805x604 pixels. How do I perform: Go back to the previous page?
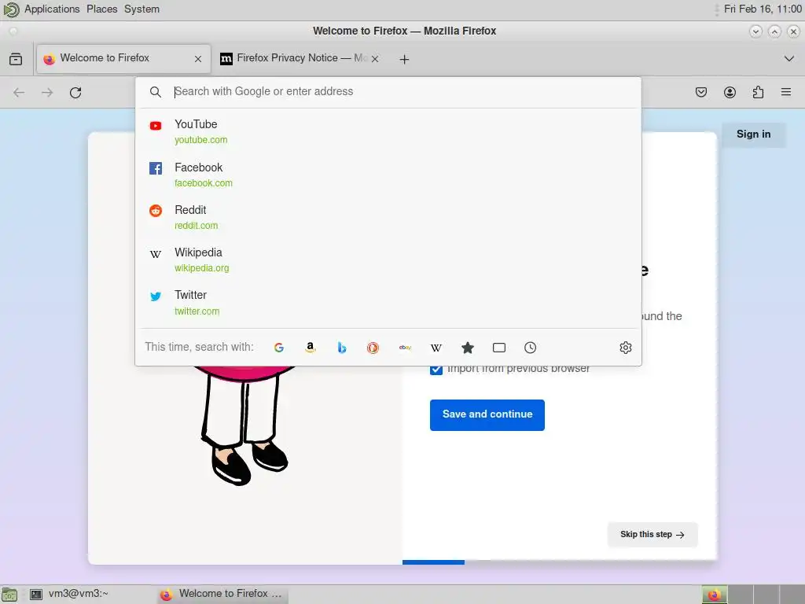pos(19,93)
